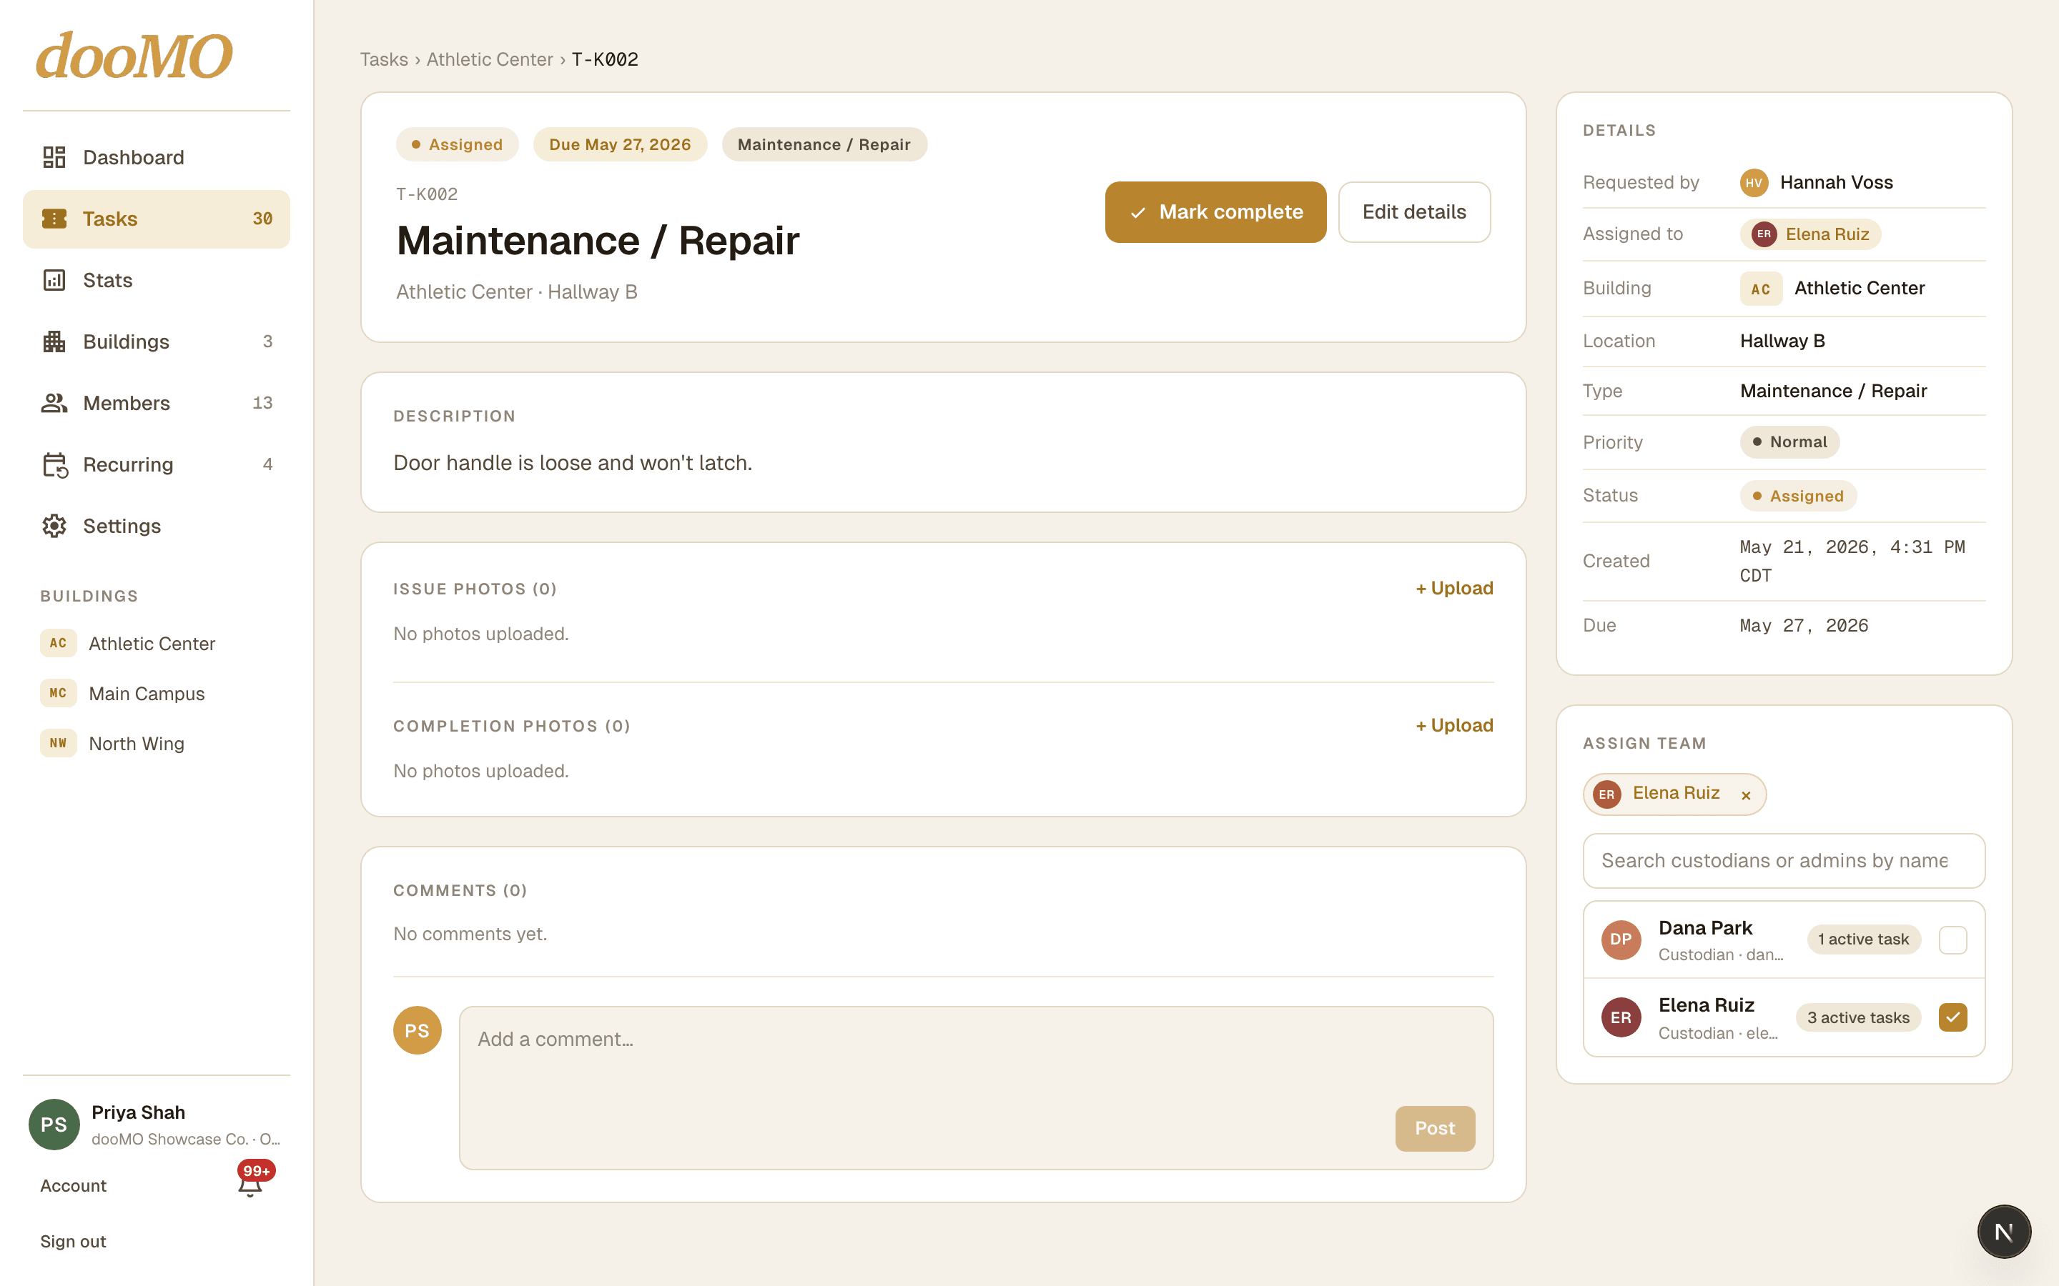
Task: Click the Buildings icon in sidebar
Action: (x=54, y=341)
